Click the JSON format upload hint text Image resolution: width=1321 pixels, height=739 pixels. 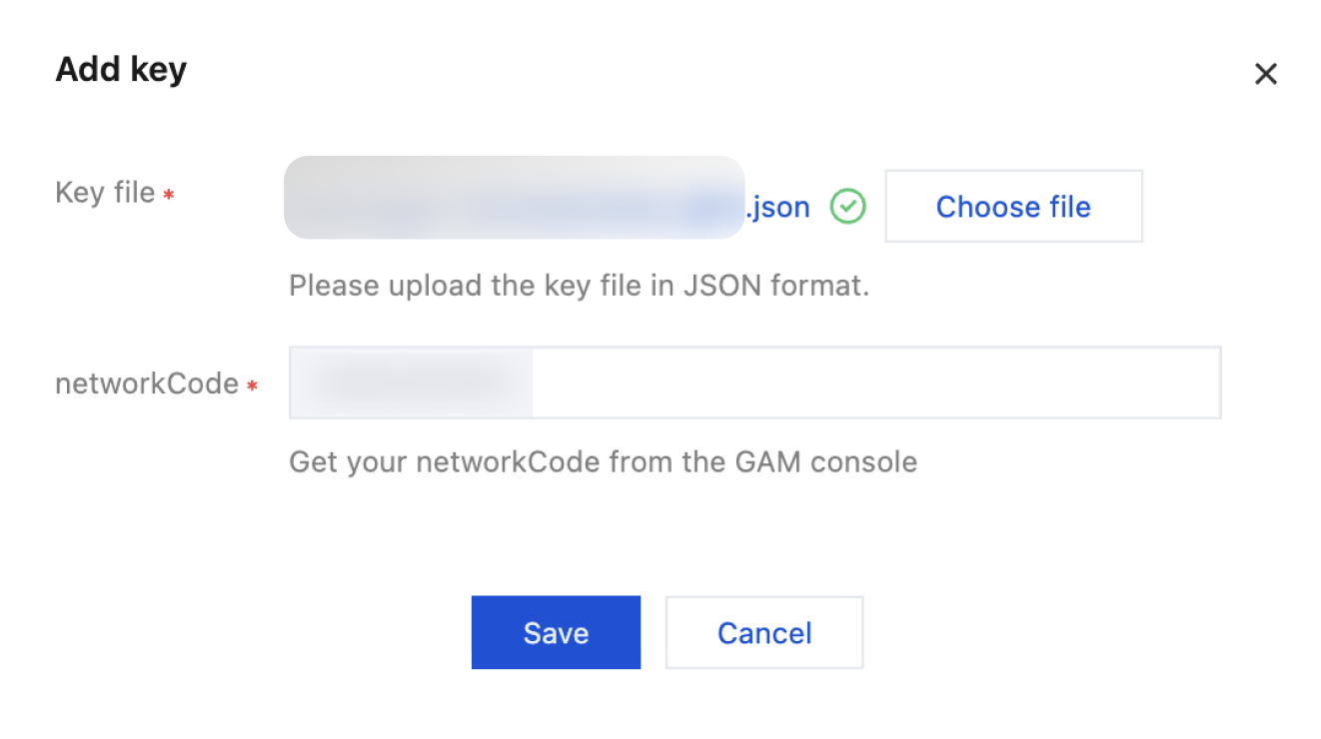[x=579, y=286]
